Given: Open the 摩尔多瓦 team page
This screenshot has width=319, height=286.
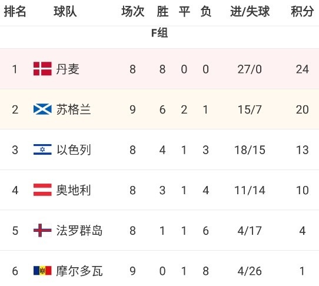Looking at the screenshot, I should click(79, 271).
